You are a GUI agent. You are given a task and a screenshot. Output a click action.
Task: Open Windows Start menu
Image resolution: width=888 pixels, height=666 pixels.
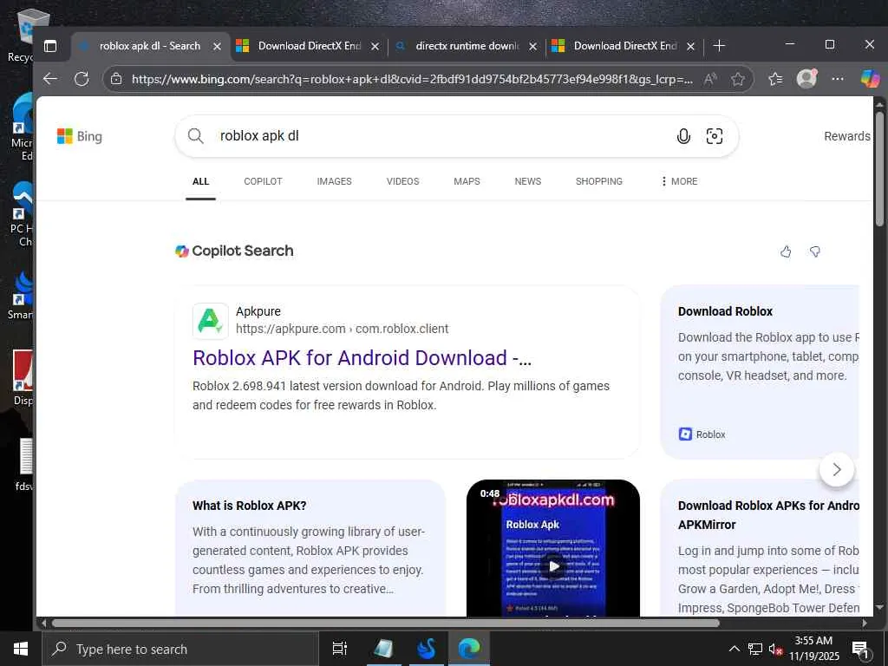[x=21, y=649]
